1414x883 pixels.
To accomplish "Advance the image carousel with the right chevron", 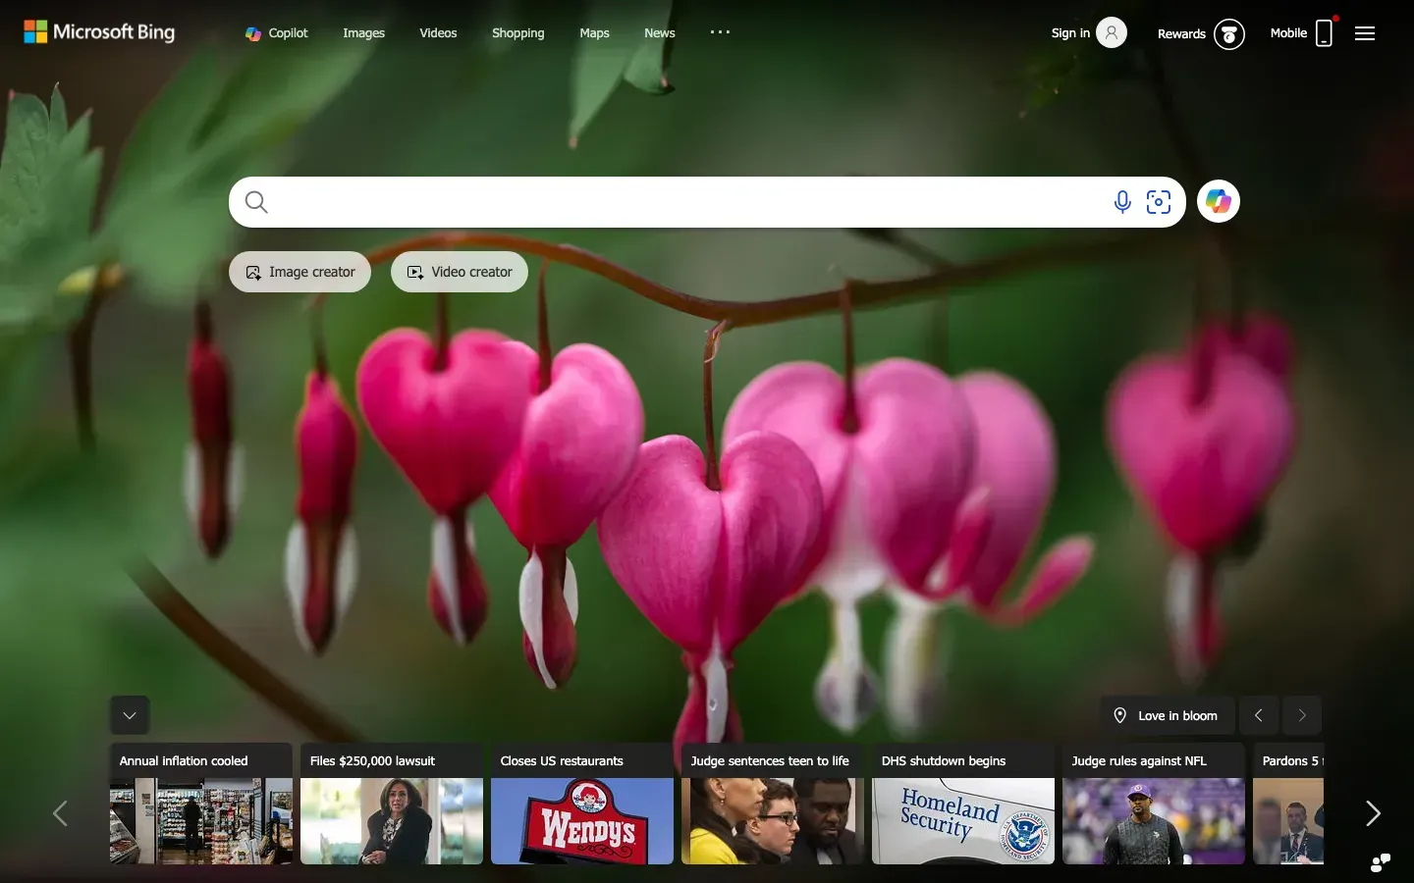I will (x=1302, y=715).
